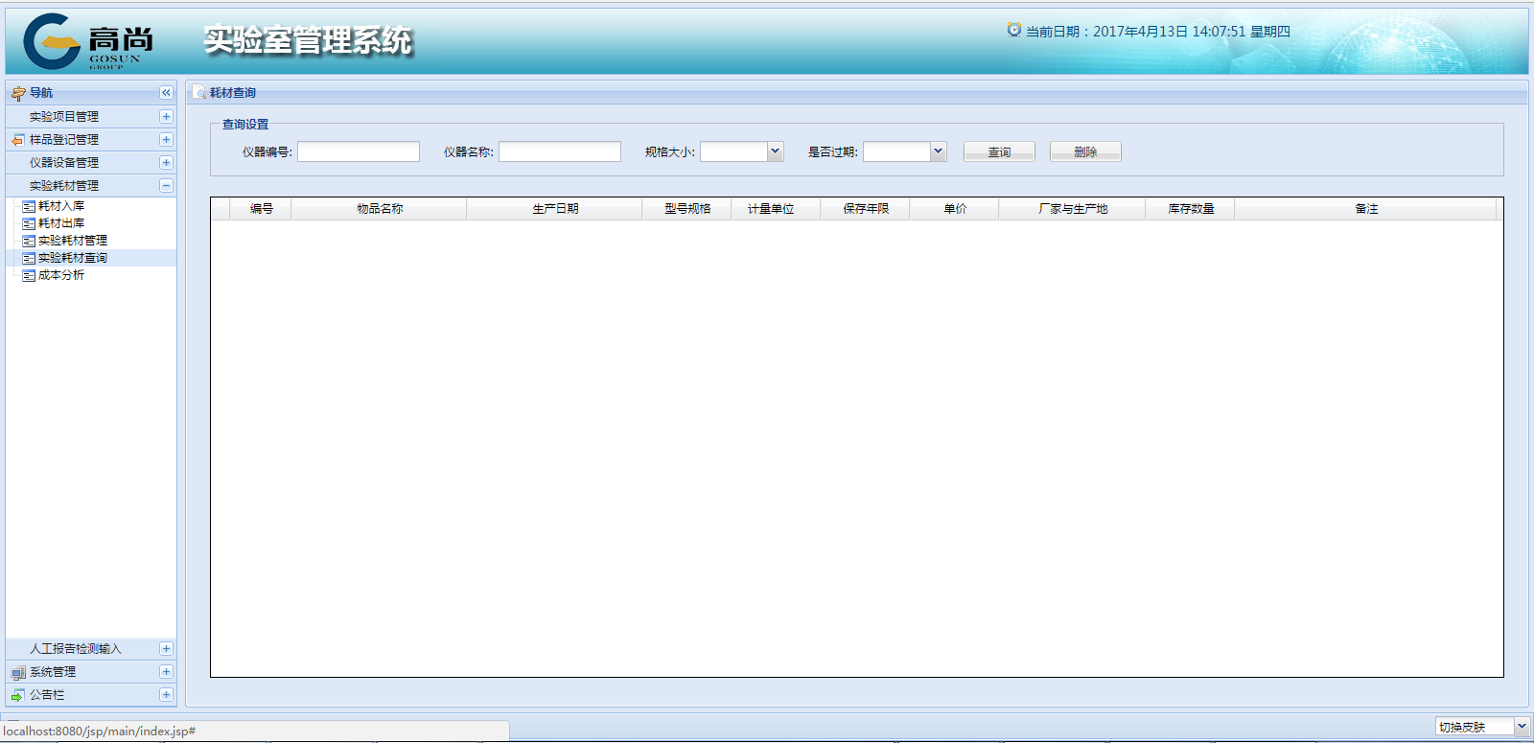Expand the 人工报告检测输入 section
The image size is (1534, 743).
[x=166, y=649]
